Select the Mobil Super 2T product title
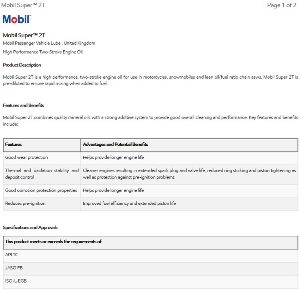This screenshot has height=293, width=300. [24, 35]
